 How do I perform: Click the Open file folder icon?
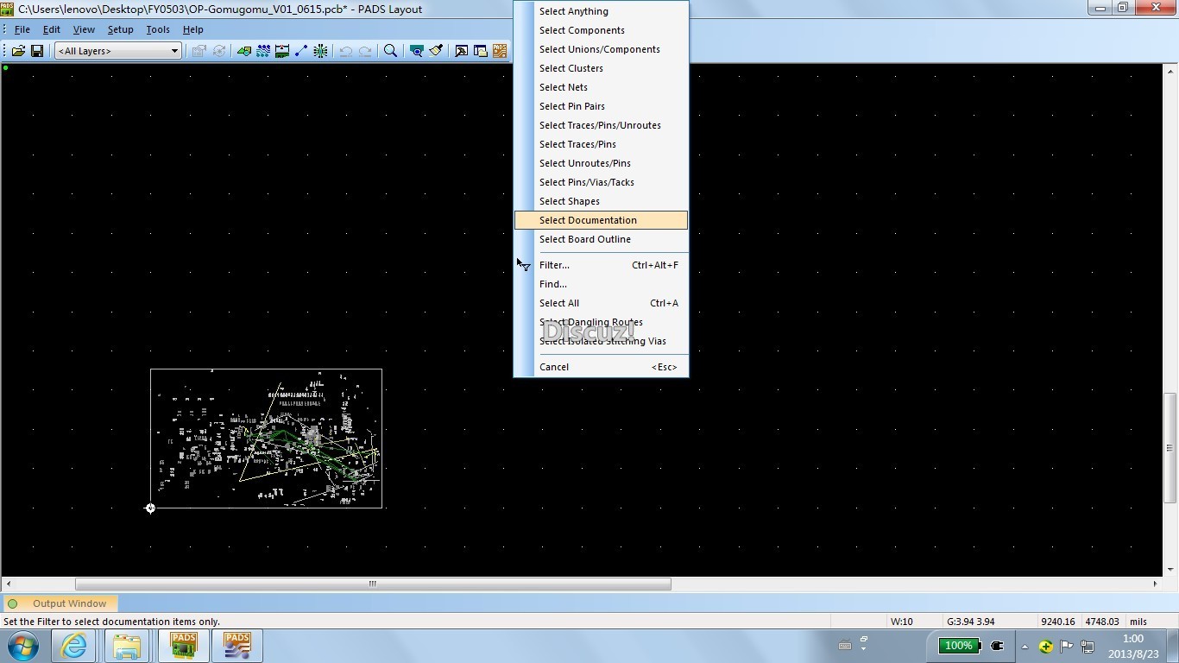[x=18, y=51]
